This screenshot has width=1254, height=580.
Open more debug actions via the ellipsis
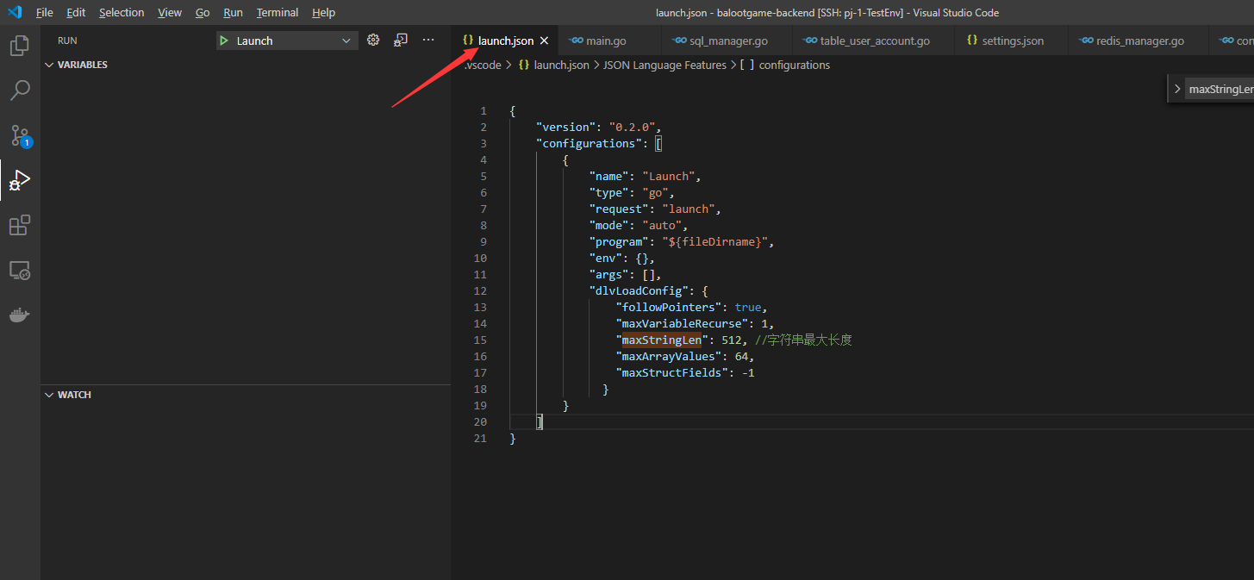[x=428, y=40]
